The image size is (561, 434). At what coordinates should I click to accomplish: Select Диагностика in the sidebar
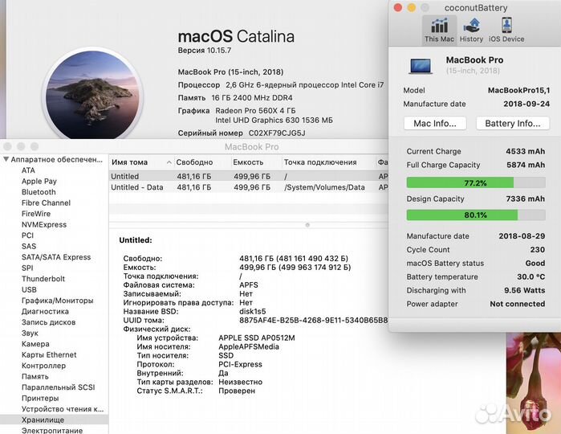pos(45,311)
